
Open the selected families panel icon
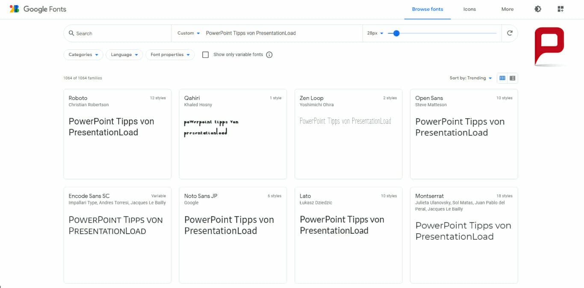point(560,9)
